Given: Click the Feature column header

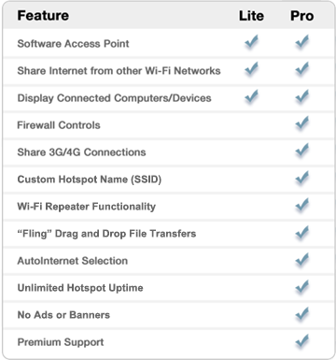Looking at the screenshot, I should [x=43, y=15].
